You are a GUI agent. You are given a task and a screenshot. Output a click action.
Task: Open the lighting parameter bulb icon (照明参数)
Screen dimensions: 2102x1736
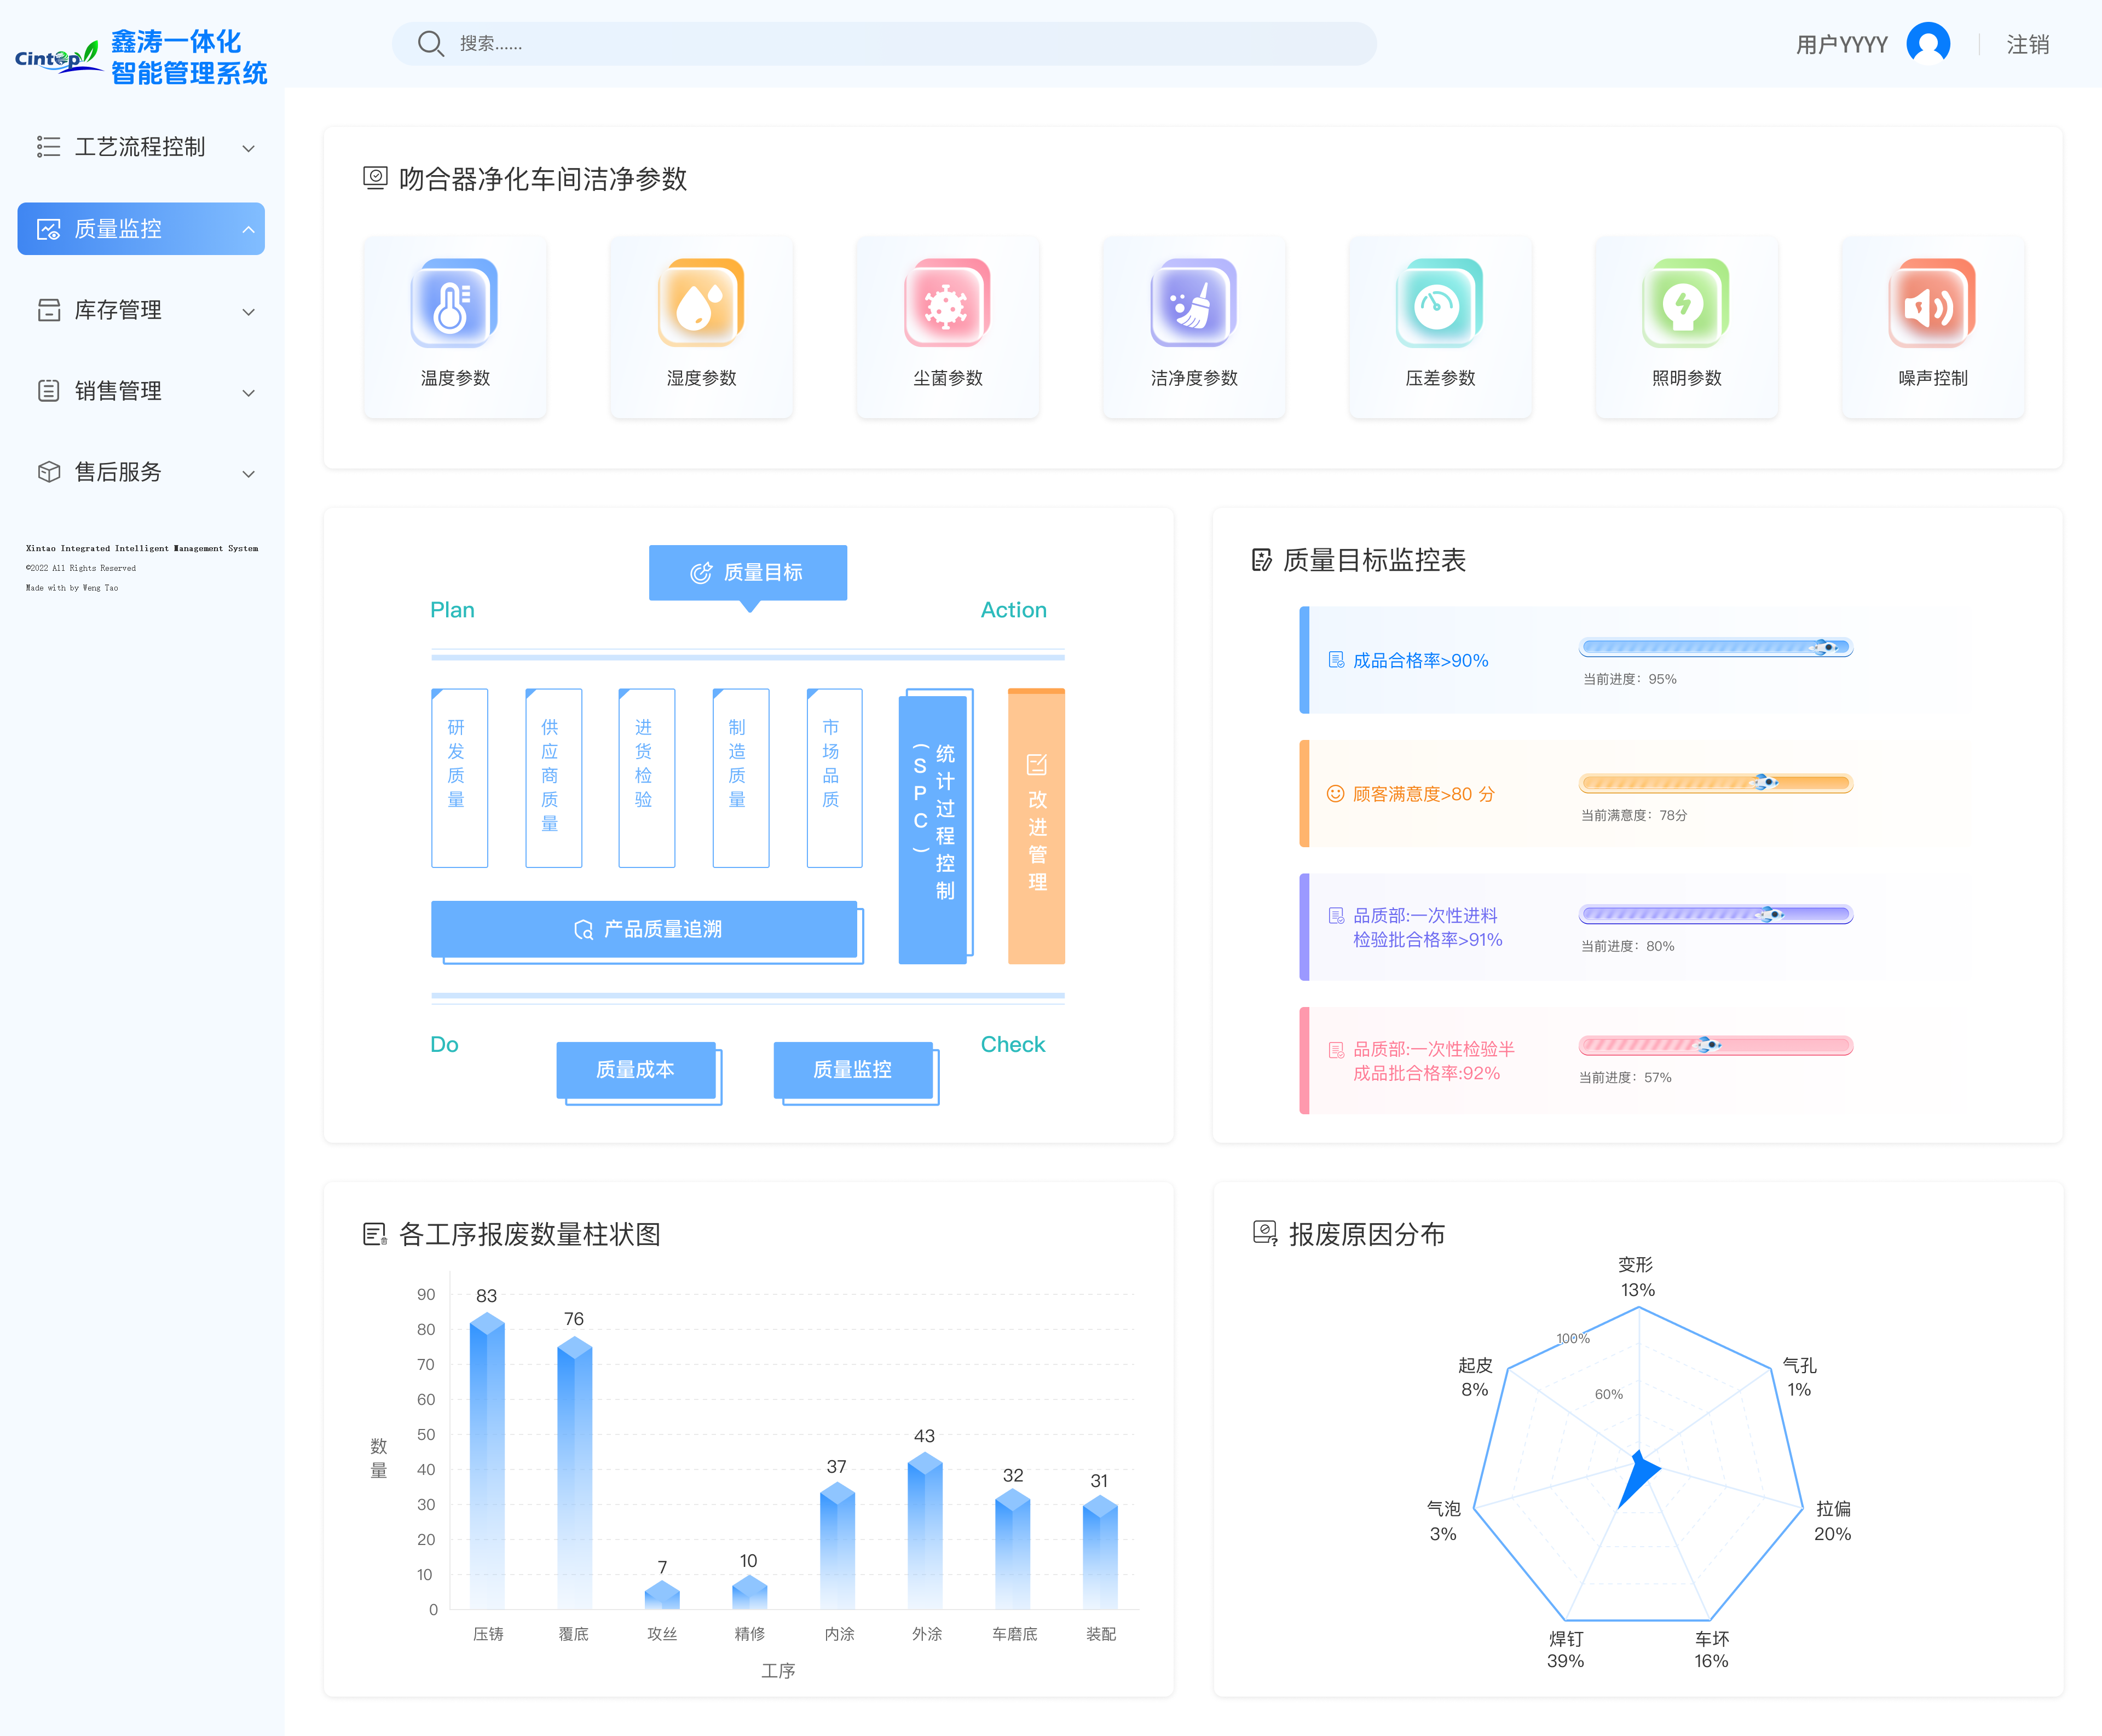point(1686,303)
